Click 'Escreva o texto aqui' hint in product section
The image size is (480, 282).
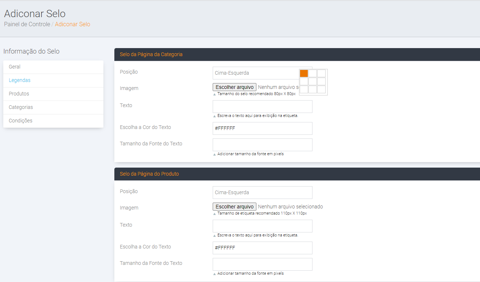(258, 235)
